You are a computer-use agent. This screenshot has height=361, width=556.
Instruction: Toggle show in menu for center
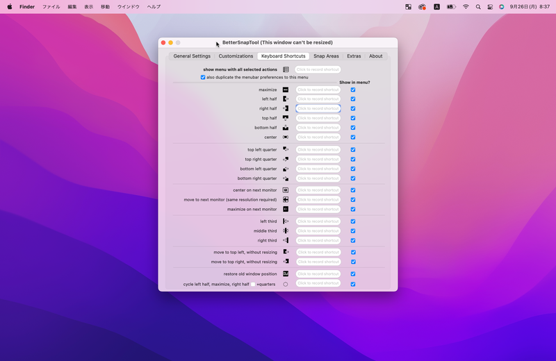click(x=353, y=137)
